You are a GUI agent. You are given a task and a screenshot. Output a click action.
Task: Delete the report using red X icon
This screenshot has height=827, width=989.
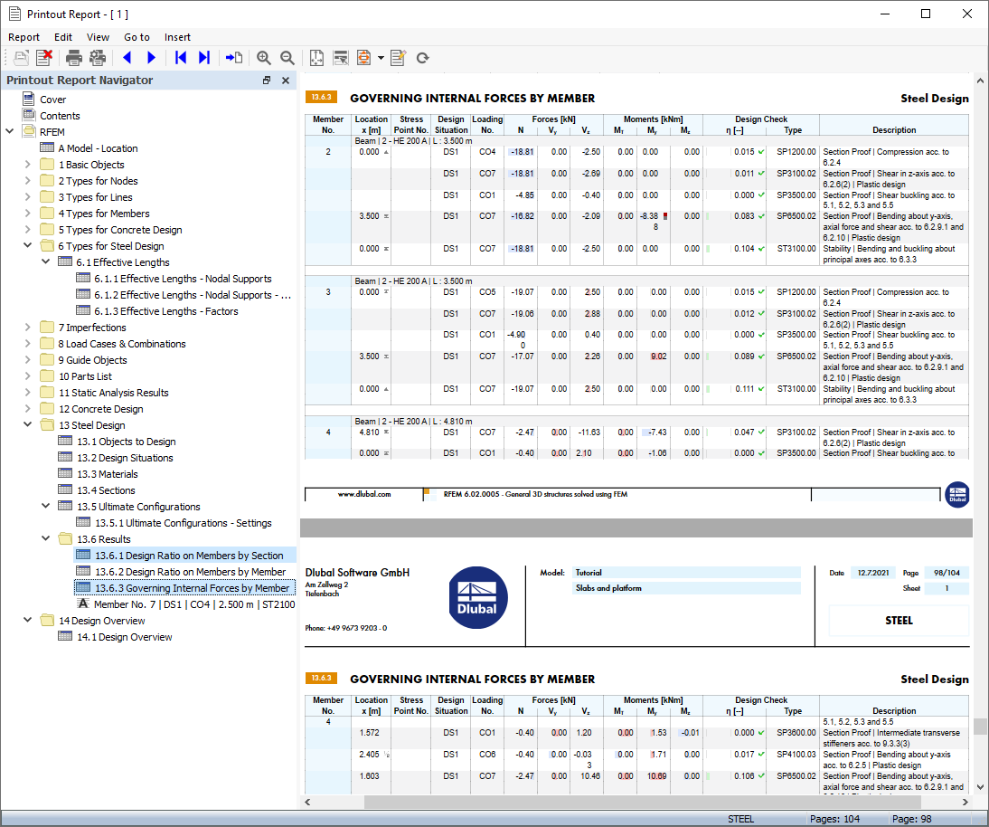pyautogui.click(x=43, y=58)
